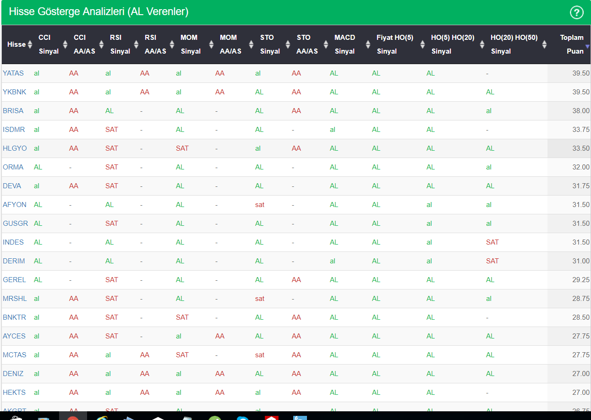Screen dimensions: 591x420
Task: Select ORMA total score 32.00
Action: point(581,167)
